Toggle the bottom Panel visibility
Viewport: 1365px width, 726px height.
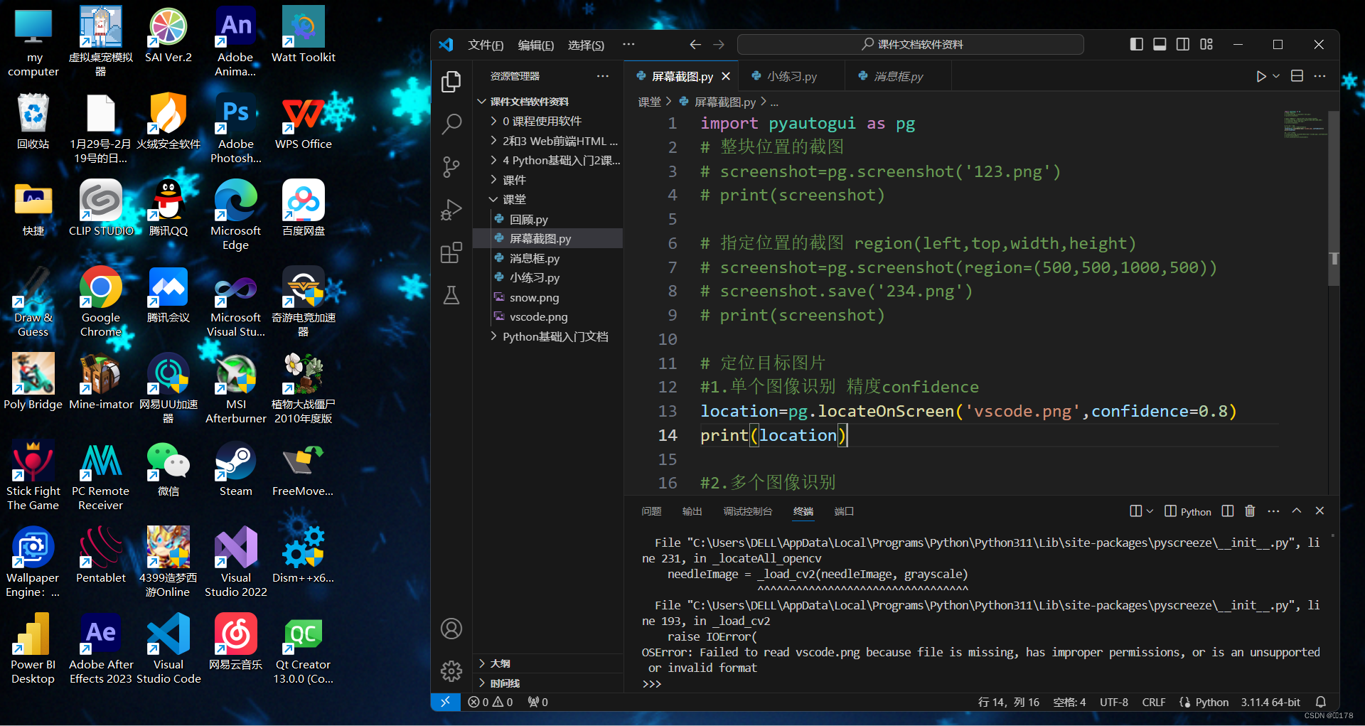pyautogui.click(x=1159, y=44)
